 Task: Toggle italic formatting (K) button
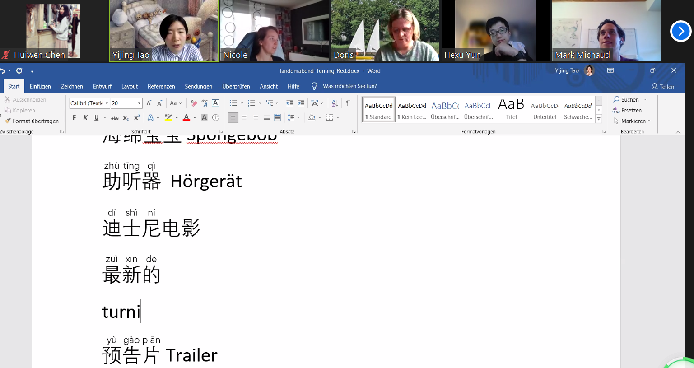point(85,118)
